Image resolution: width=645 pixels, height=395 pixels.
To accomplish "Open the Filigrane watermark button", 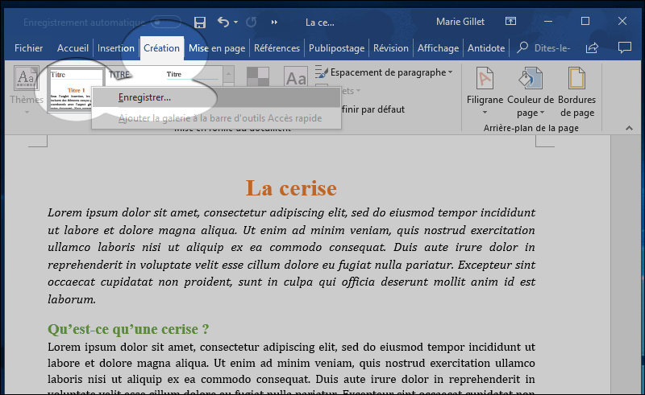I will (485, 91).
